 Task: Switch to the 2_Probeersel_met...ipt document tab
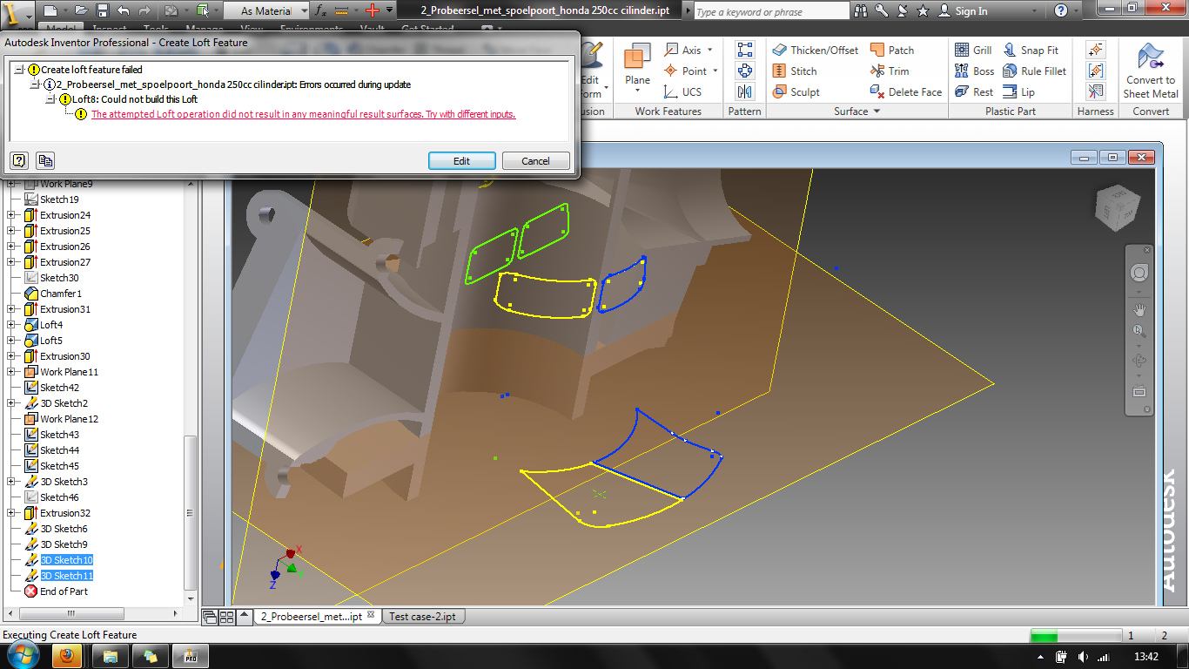(x=317, y=617)
